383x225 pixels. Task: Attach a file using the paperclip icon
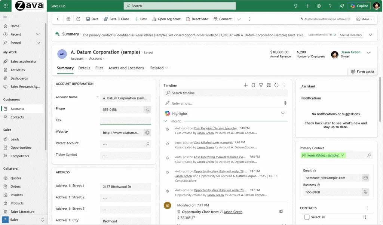[x=285, y=103]
